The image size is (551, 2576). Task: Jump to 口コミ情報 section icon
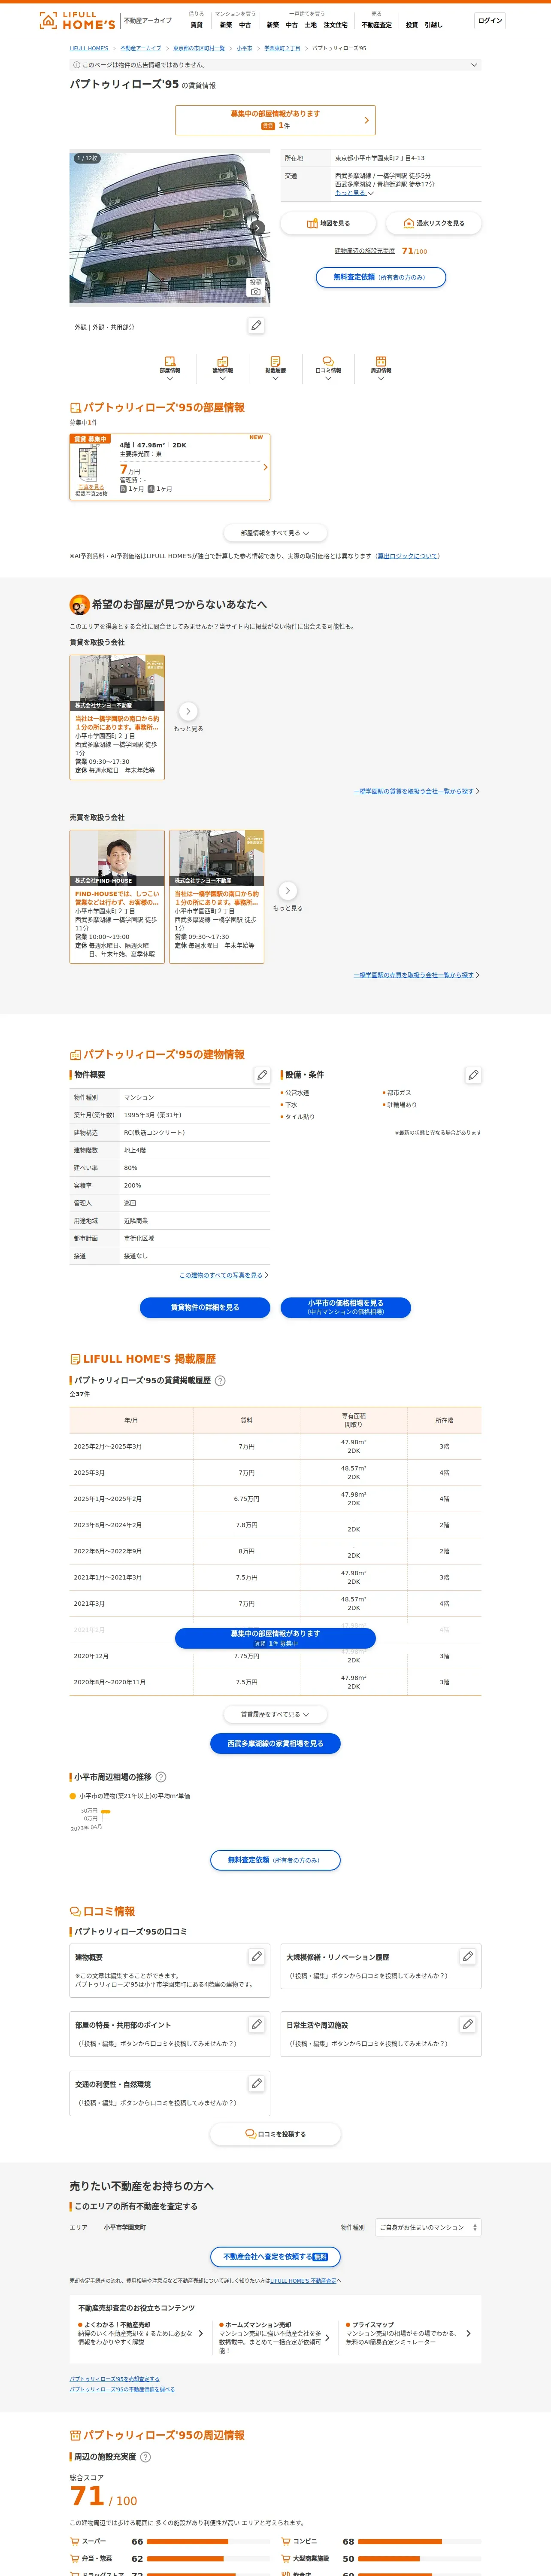328,368
